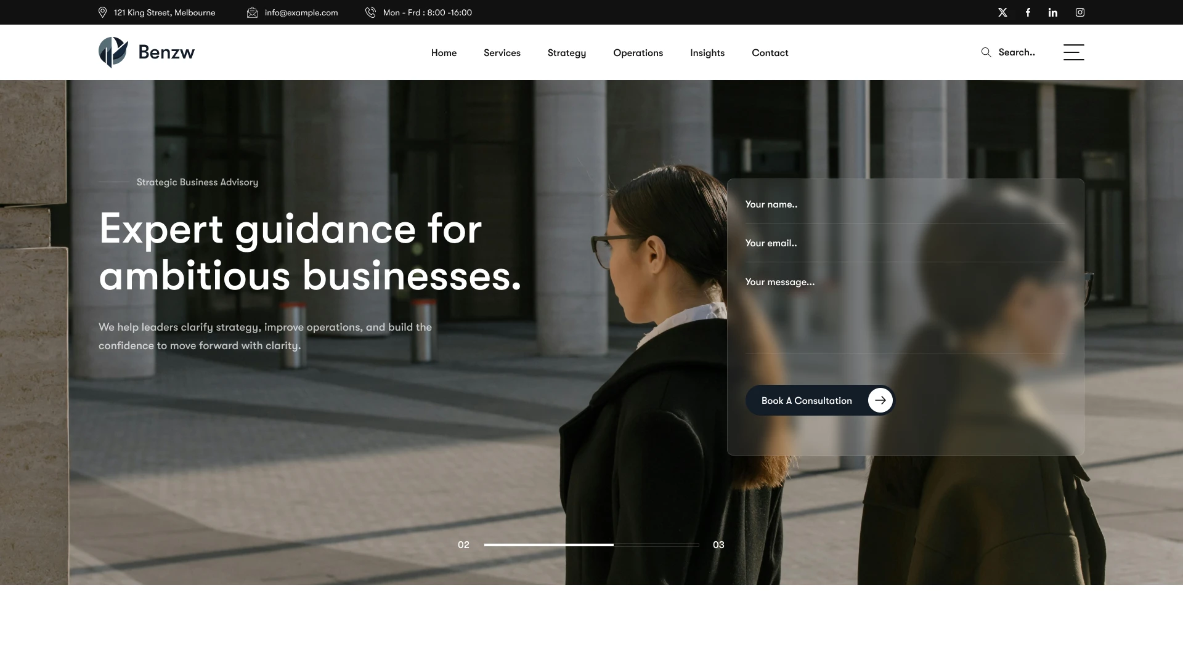Click the arrow circle on Book A Consultation
The image size is (1183, 665).
click(880, 400)
